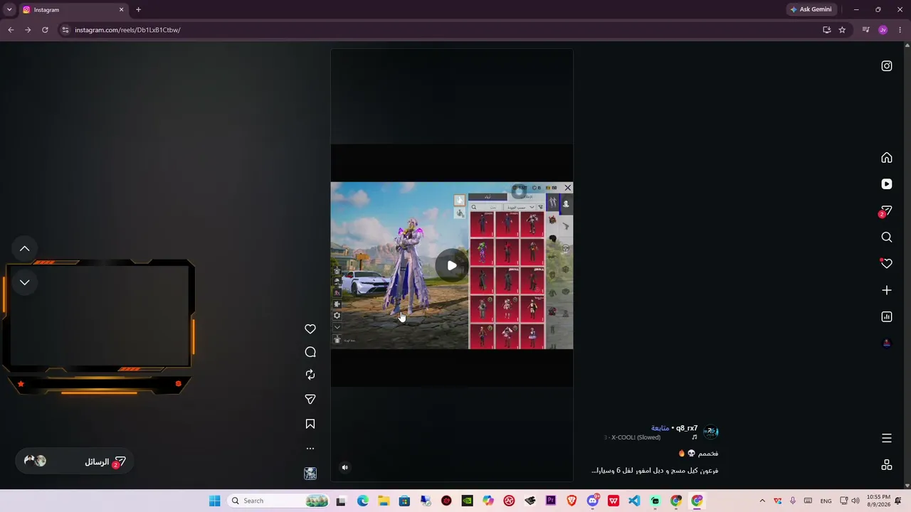Open Instagram search
The height and width of the screenshot is (512, 911).
887,238
